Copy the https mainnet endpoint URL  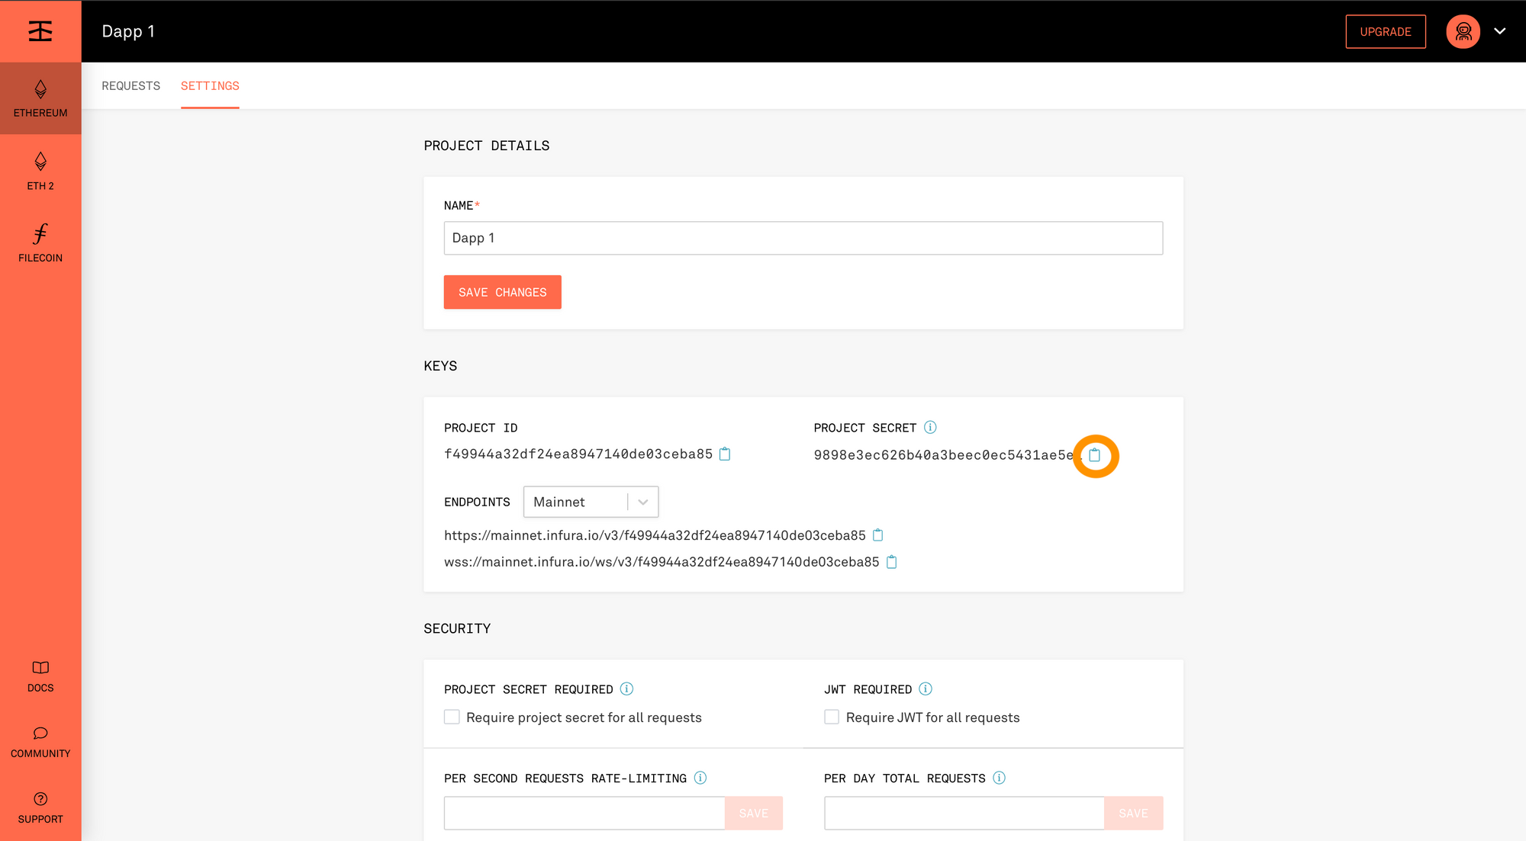click(877, 535)
